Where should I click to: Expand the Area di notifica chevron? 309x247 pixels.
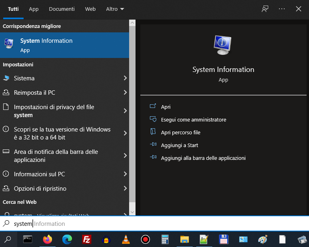(x=125, y=155)
